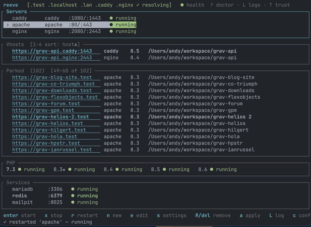Viewport: 311px width, 227px height.
Task: Click the selection arrow beside apache server
Action: point(8,25)
